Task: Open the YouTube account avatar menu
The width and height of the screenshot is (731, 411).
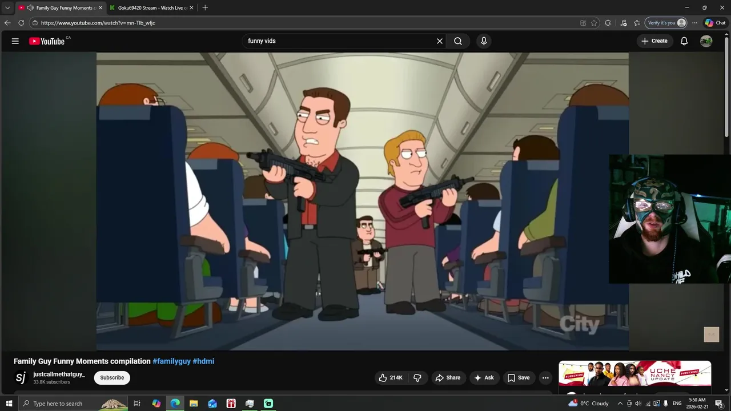Action: pos(706,41)
